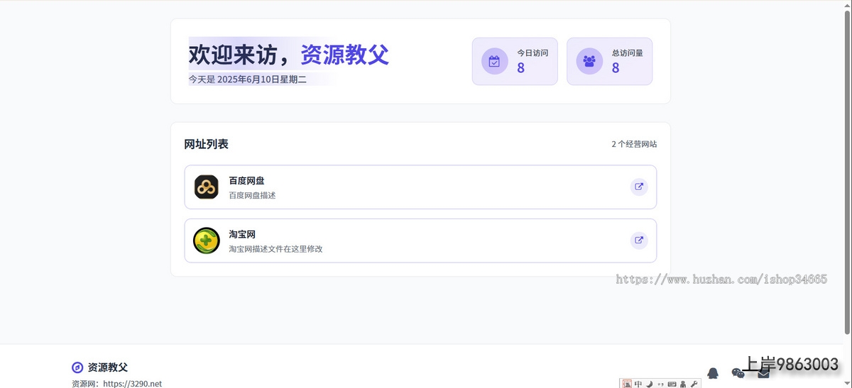Open the IME soft keyboard icon
Screen dimensions: 852x388
click(x=672, y=384)
